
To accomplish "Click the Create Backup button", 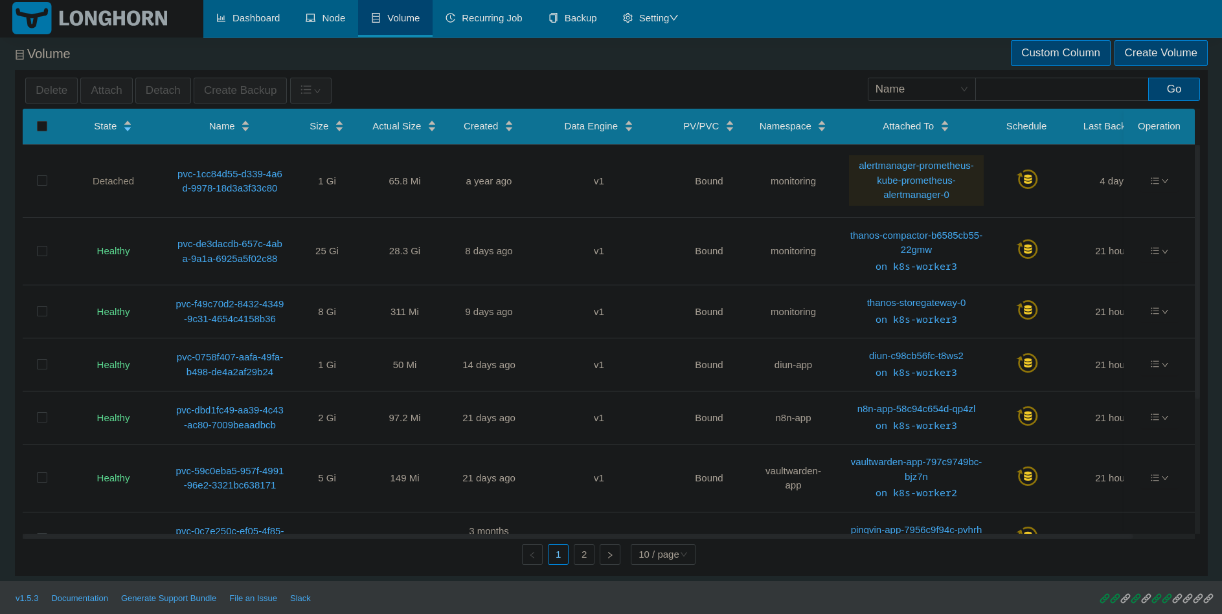I will pos(240,91).
